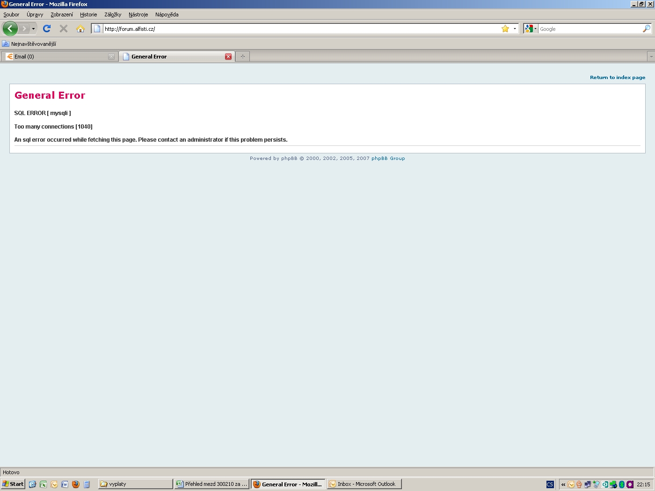Switch to Inbox - Microsoft Outlook taskbar button
Screen dimensions: 655x491
(364, 484)
